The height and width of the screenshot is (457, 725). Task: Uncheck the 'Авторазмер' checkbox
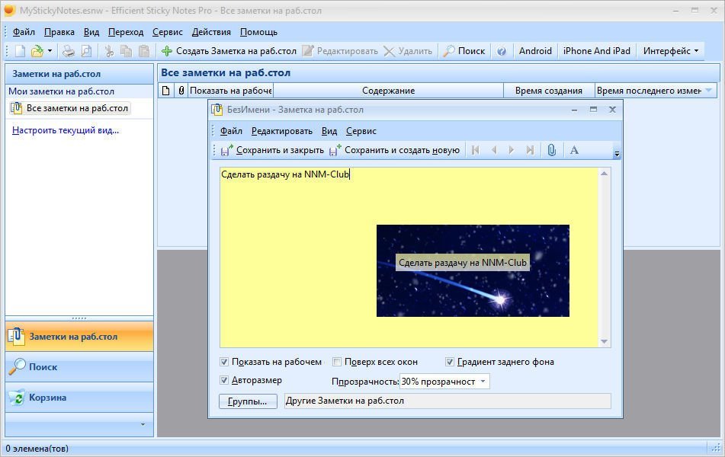[224, 380]
